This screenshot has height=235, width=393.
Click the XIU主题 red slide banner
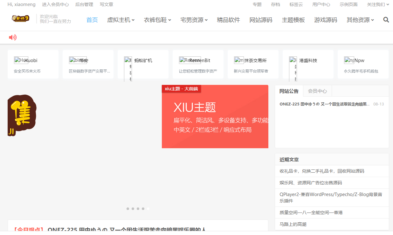[x=215, y=117]
